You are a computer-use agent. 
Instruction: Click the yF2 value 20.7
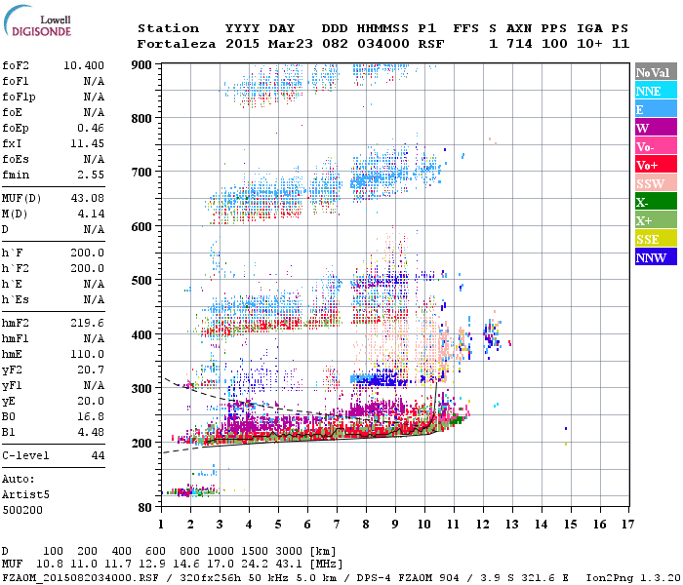pos(91,370)
